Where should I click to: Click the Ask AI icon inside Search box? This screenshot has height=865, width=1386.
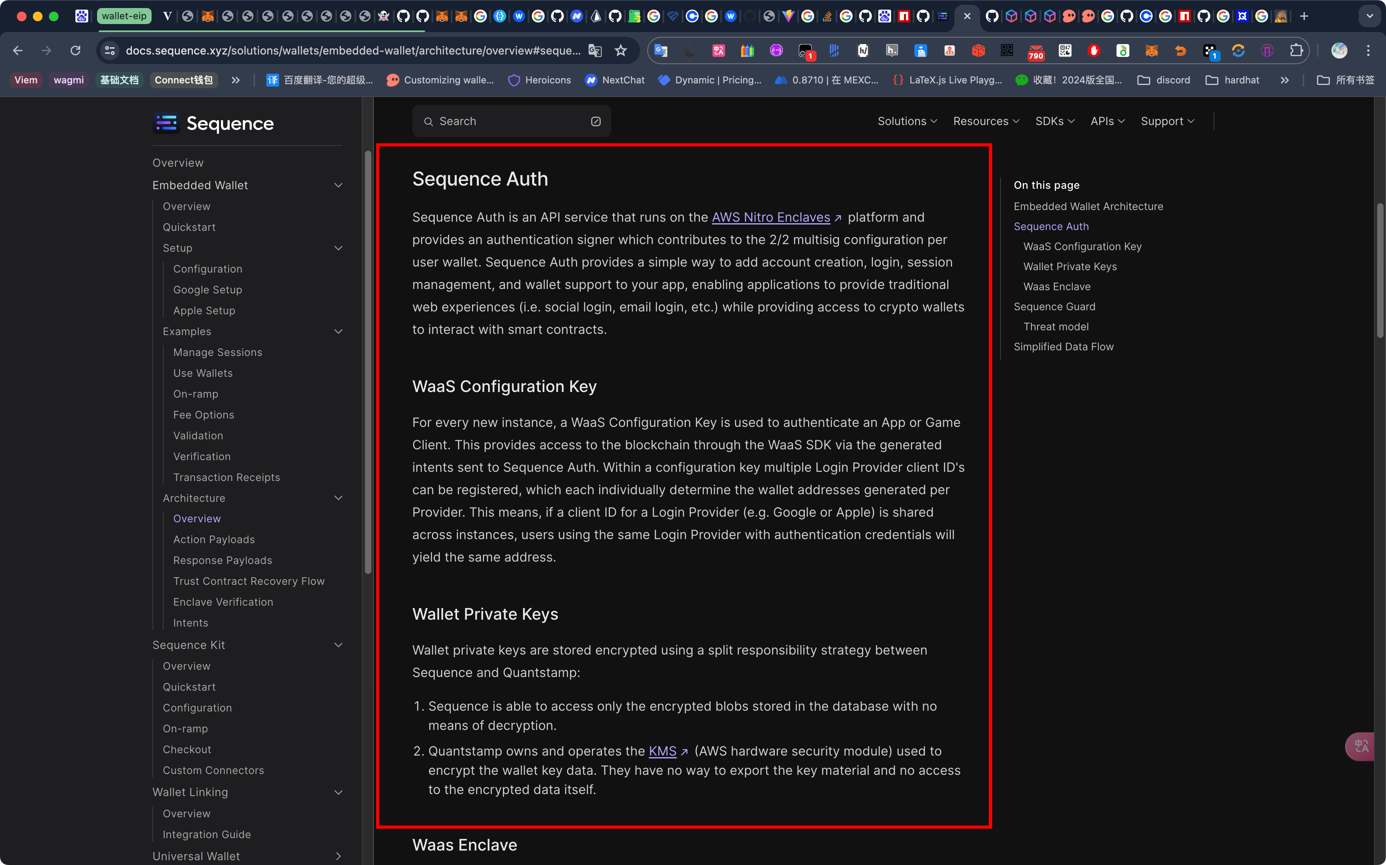pos(596,121)
